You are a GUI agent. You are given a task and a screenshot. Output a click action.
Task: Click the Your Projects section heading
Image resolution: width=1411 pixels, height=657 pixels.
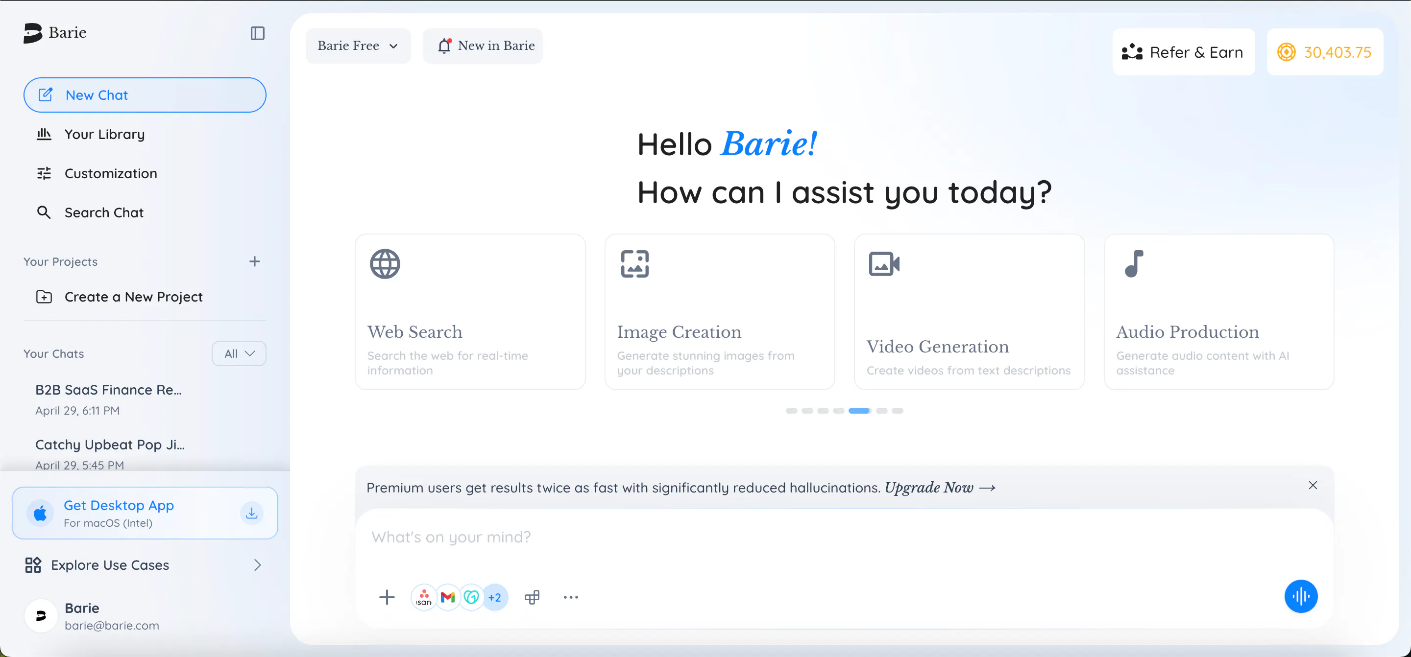(x=60, y=262)
